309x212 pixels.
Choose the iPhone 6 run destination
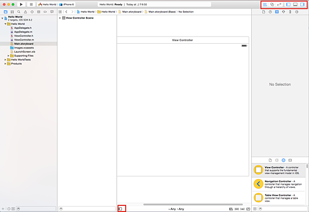tap(66, 4)
